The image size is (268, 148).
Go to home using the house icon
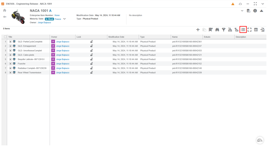click(x=5, y=11)
